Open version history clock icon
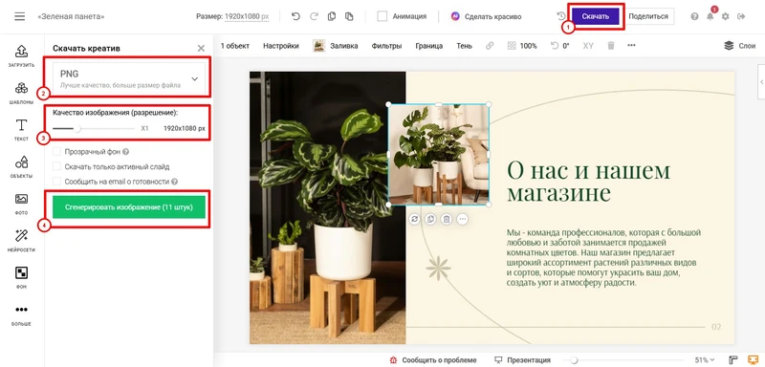 click(x=561, y=16)
